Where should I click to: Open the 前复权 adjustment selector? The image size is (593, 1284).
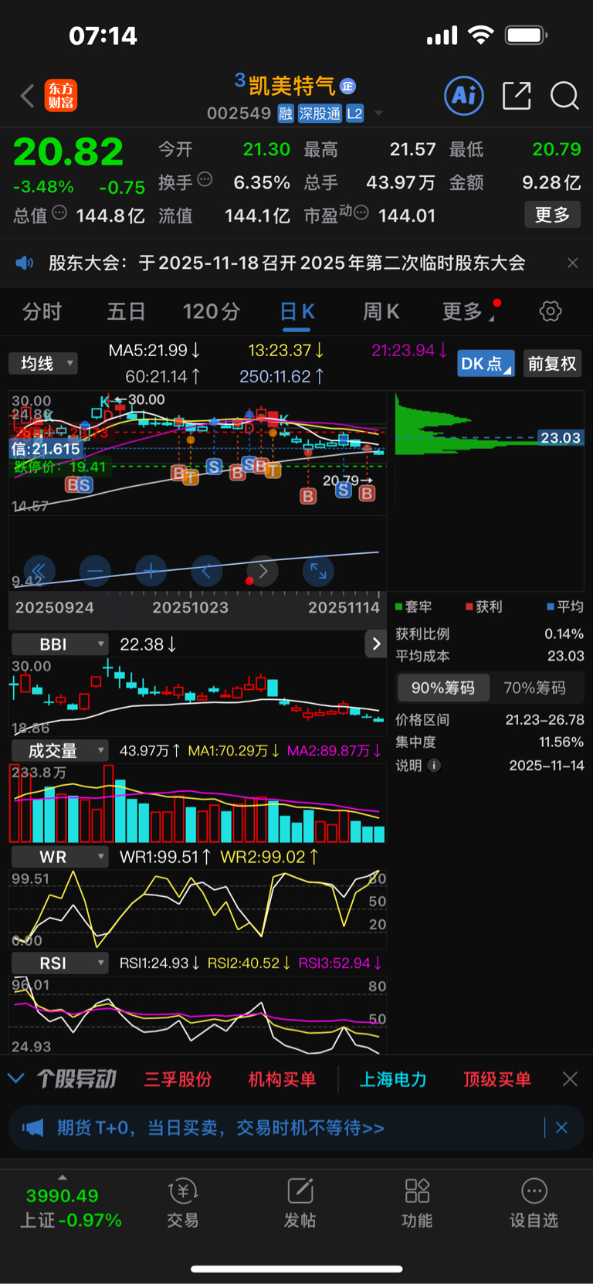552,363
